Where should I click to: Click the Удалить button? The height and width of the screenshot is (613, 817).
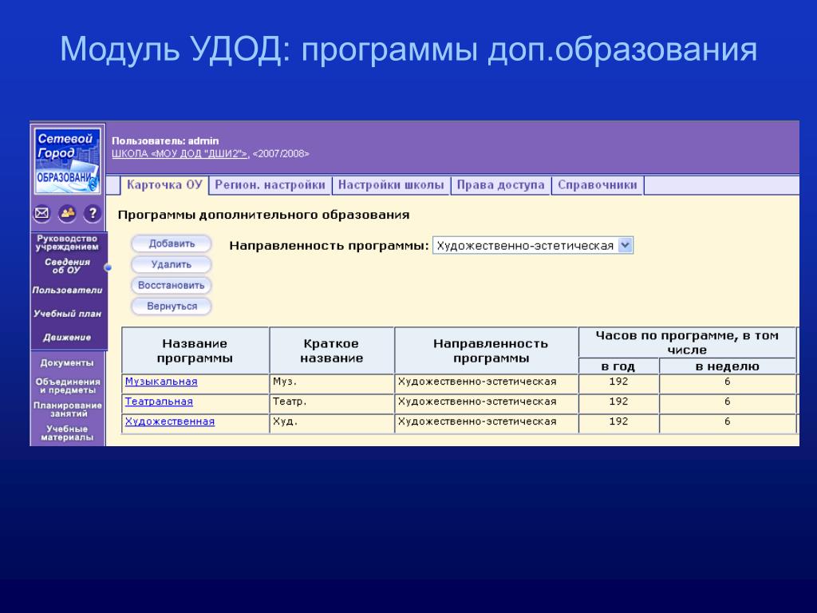(172, 264)
